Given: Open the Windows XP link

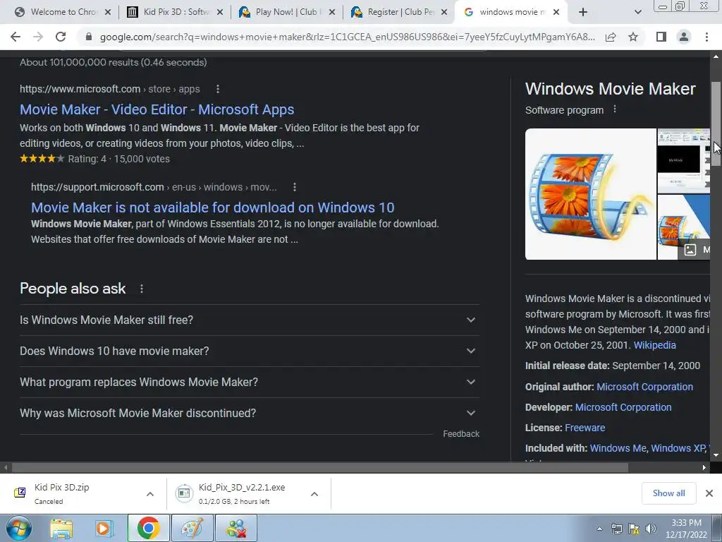Looking at the screenshot, I should (x=678, y=448).
